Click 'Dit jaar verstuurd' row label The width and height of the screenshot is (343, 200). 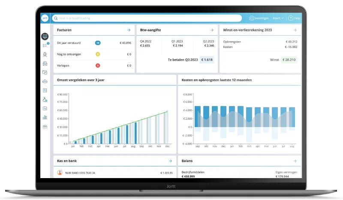coord(69,43)
